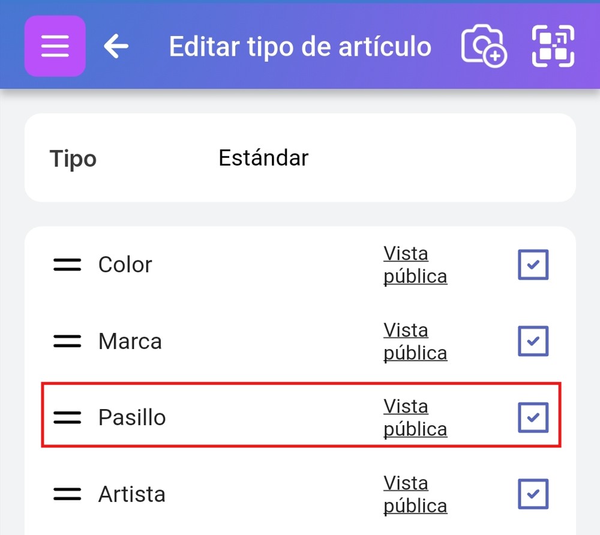Select the Artista field label

click(x=132, y=494)
